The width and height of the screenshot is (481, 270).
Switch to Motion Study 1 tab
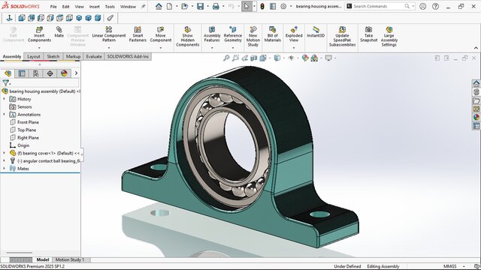tap(70, 259)
